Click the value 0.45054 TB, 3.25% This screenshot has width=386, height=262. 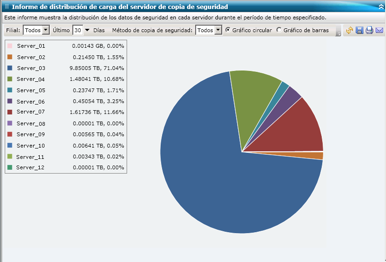[98, 101]
